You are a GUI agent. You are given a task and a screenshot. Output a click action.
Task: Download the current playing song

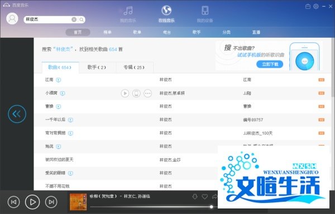coord(195,197)
